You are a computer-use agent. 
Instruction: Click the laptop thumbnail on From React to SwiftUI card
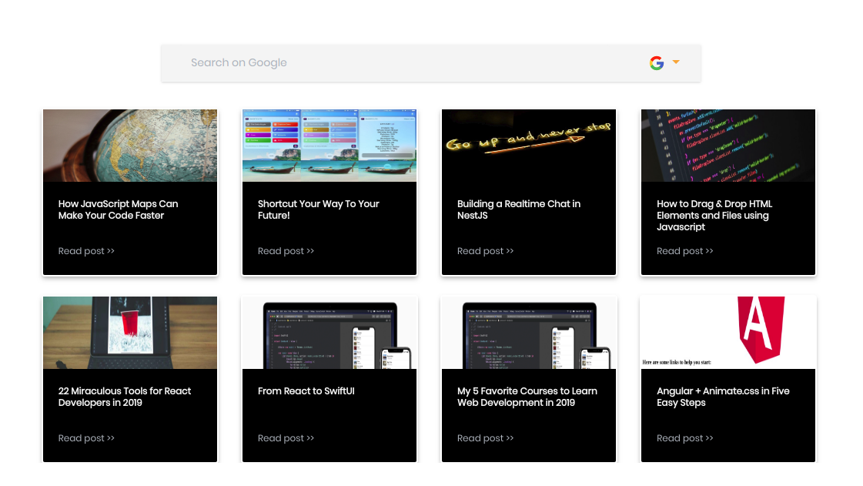coord(329,331)
